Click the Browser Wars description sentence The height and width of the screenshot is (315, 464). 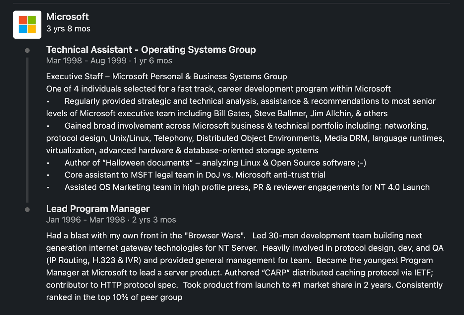pos(146,236)
